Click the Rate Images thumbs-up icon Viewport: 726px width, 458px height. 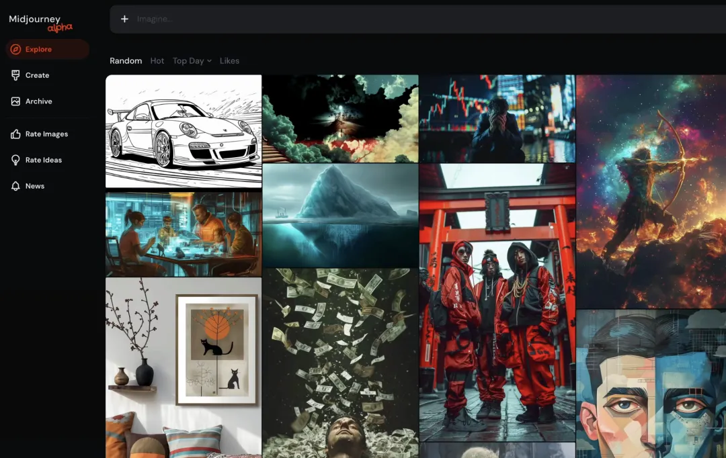[x=15, y=134]
